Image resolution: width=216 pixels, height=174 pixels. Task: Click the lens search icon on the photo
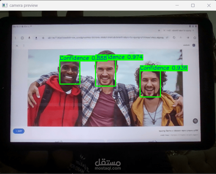click(195, 121)
